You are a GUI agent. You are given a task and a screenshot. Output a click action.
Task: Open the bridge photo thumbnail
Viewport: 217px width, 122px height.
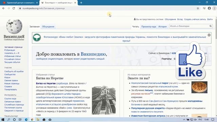[104, 100]
